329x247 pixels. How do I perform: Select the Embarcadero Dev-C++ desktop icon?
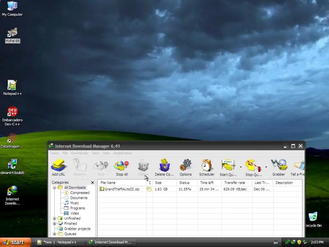13,116
